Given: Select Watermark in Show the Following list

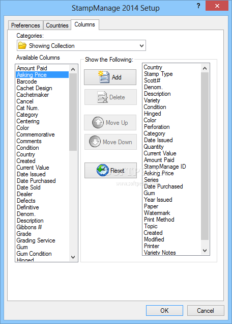Looking at the screenshot, I should click(x=172, y=213).
